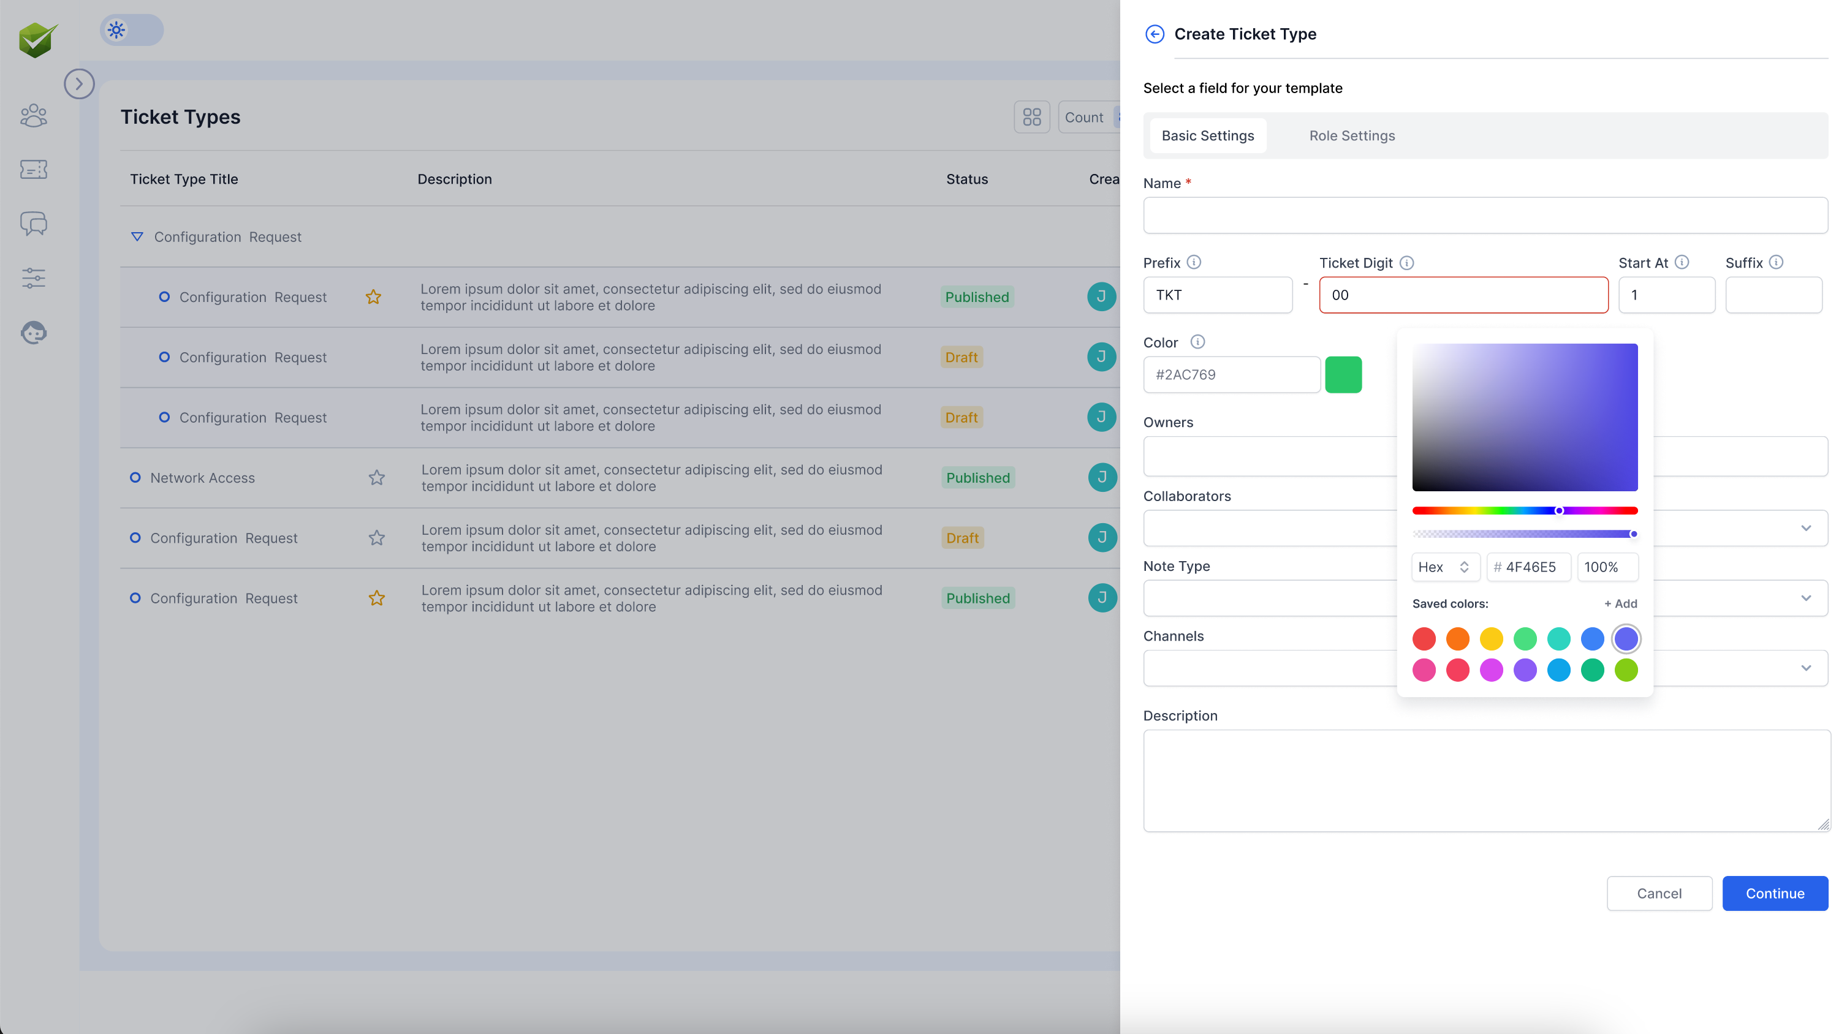Click the Color hex input field

(x=1231, y=375)
